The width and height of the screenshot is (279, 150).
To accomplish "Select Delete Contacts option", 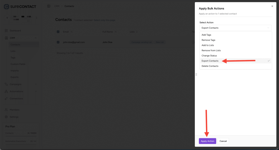I will click(210, 66).
